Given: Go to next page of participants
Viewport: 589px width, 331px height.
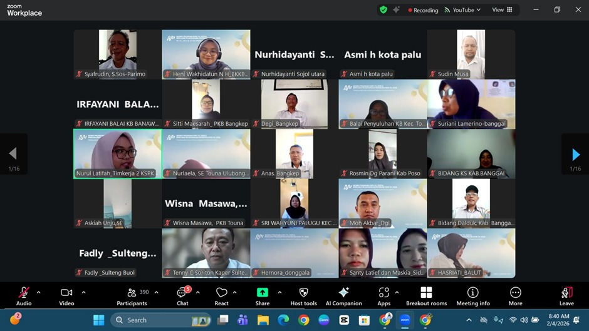Looking at the screenshot, I should [575, 154].
